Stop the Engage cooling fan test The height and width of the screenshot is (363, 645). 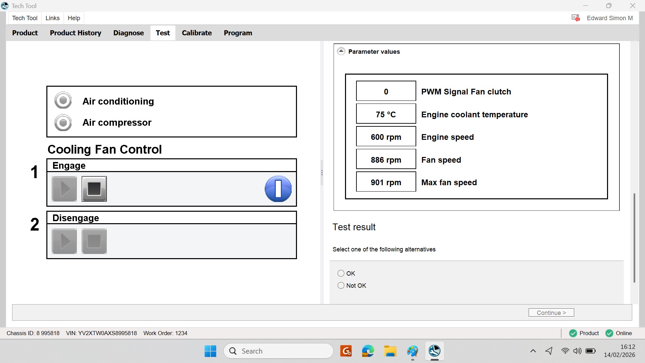(x=94, y=189)
